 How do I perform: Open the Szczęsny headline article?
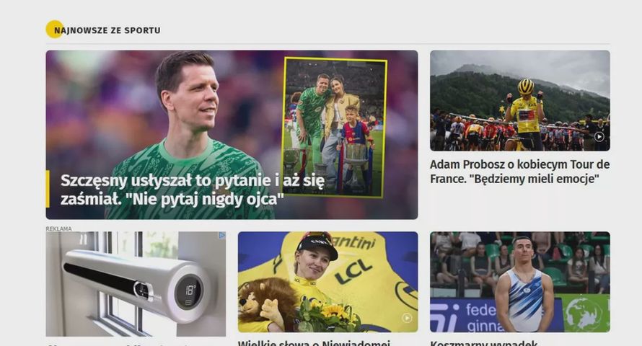193,190
